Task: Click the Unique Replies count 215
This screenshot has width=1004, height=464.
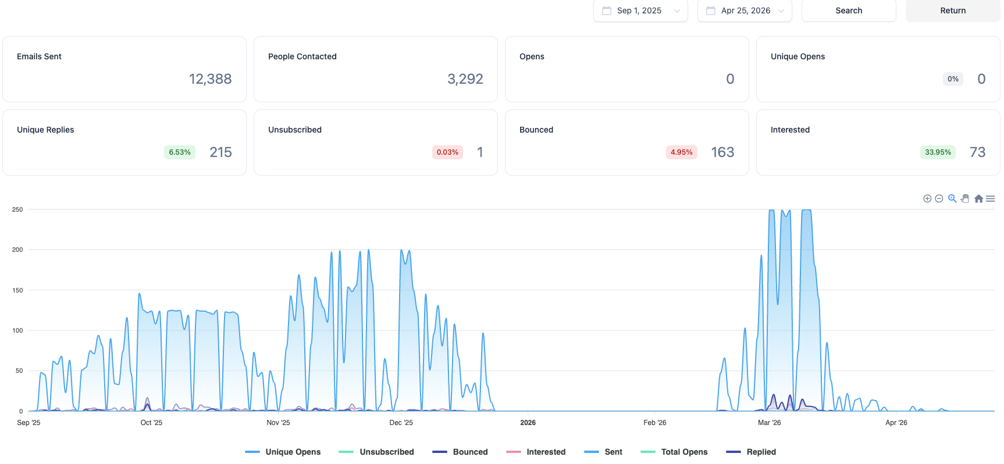Action: click(x=220, y=152)
